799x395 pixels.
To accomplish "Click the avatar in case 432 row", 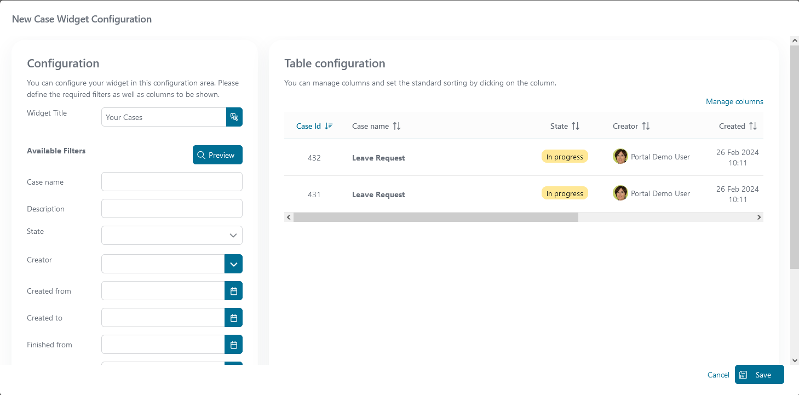I will click(620, 156).
